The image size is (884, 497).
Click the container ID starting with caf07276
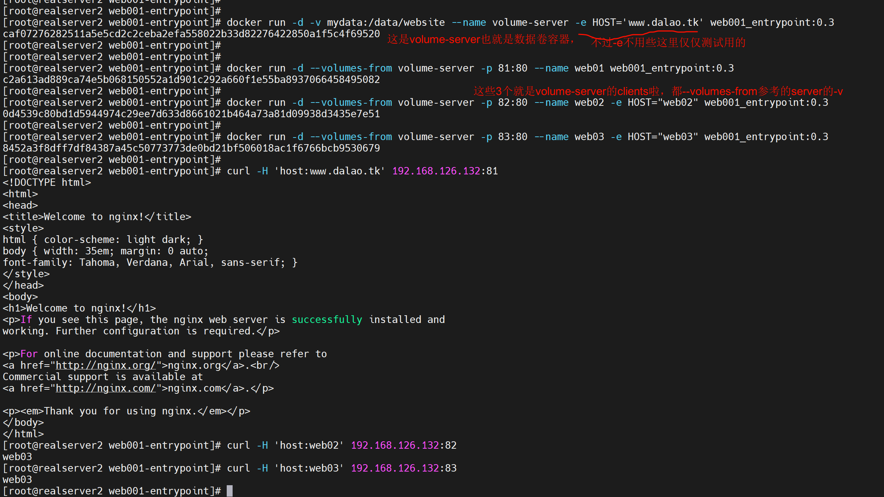[x=191, y=34]
